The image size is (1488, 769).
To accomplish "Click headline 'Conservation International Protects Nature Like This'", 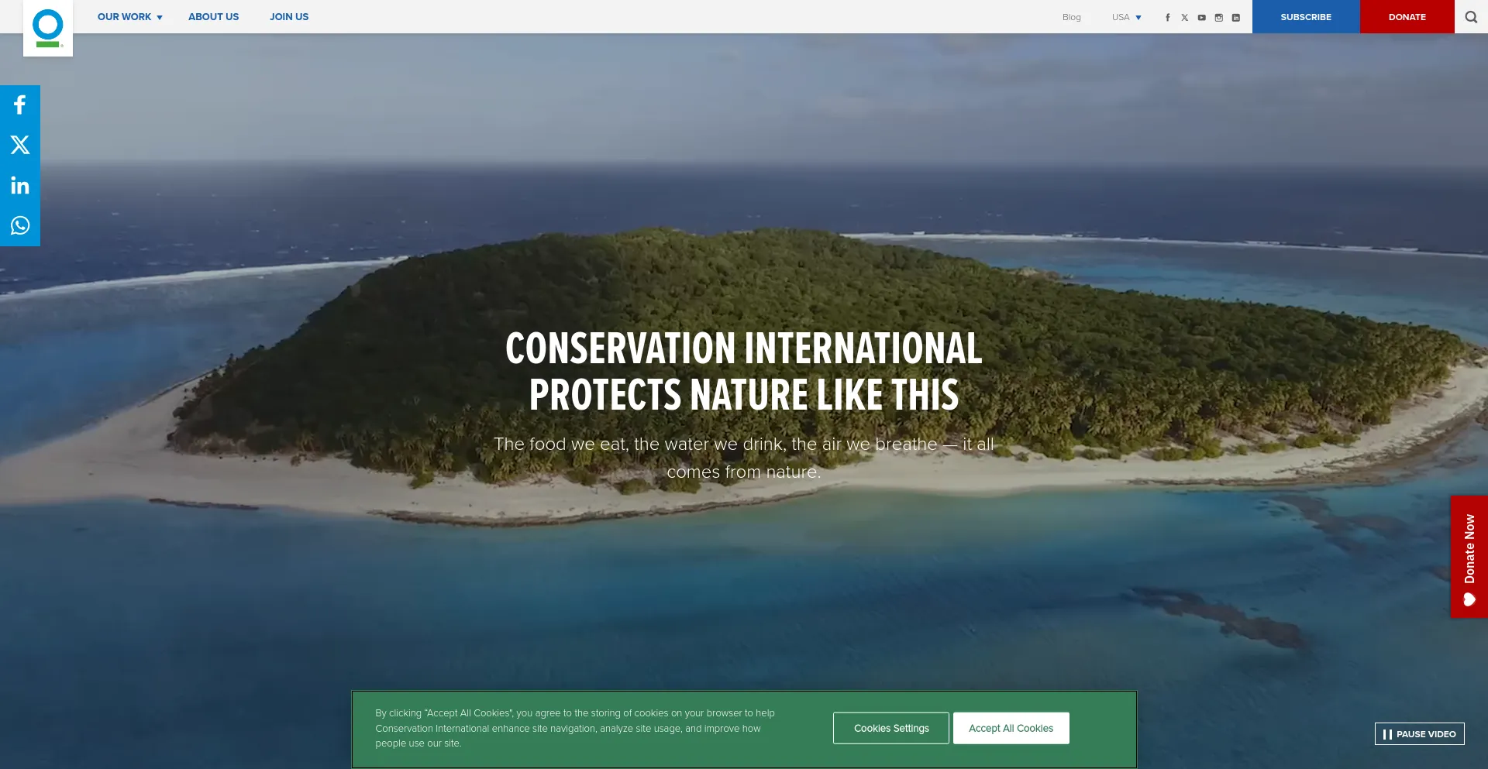I will [744, 372].
